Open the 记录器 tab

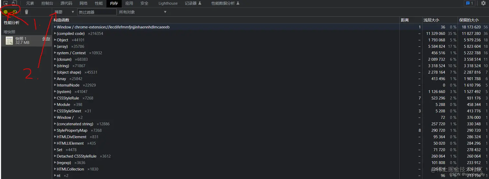193,3
